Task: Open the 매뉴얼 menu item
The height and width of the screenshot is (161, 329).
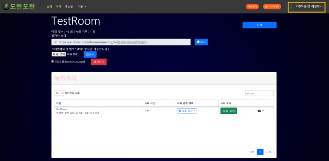Action: [69, 7]
